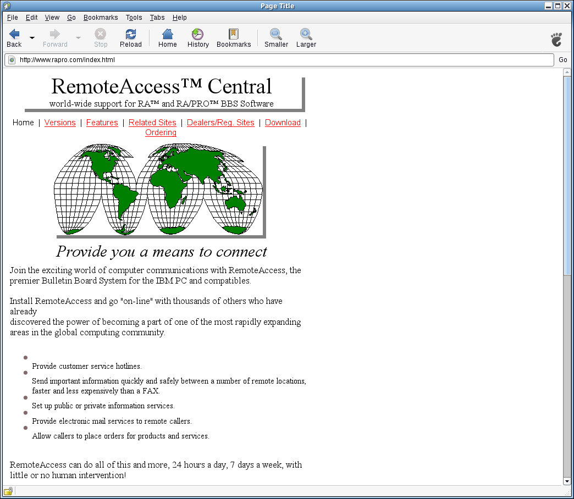Viewport: 574px width, 499px height.
Task: Minimize the browser window
Action: (548, 6)
